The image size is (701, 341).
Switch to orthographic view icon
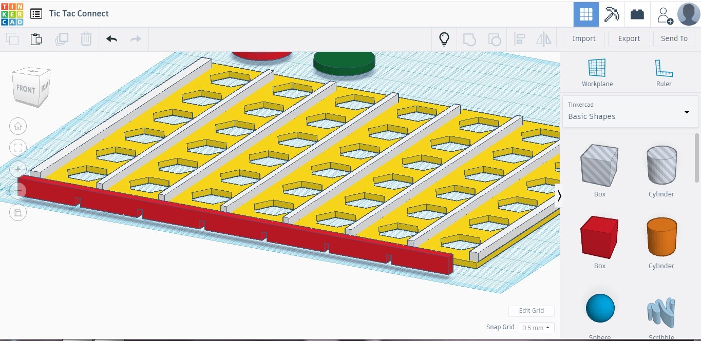click(18, 212)
